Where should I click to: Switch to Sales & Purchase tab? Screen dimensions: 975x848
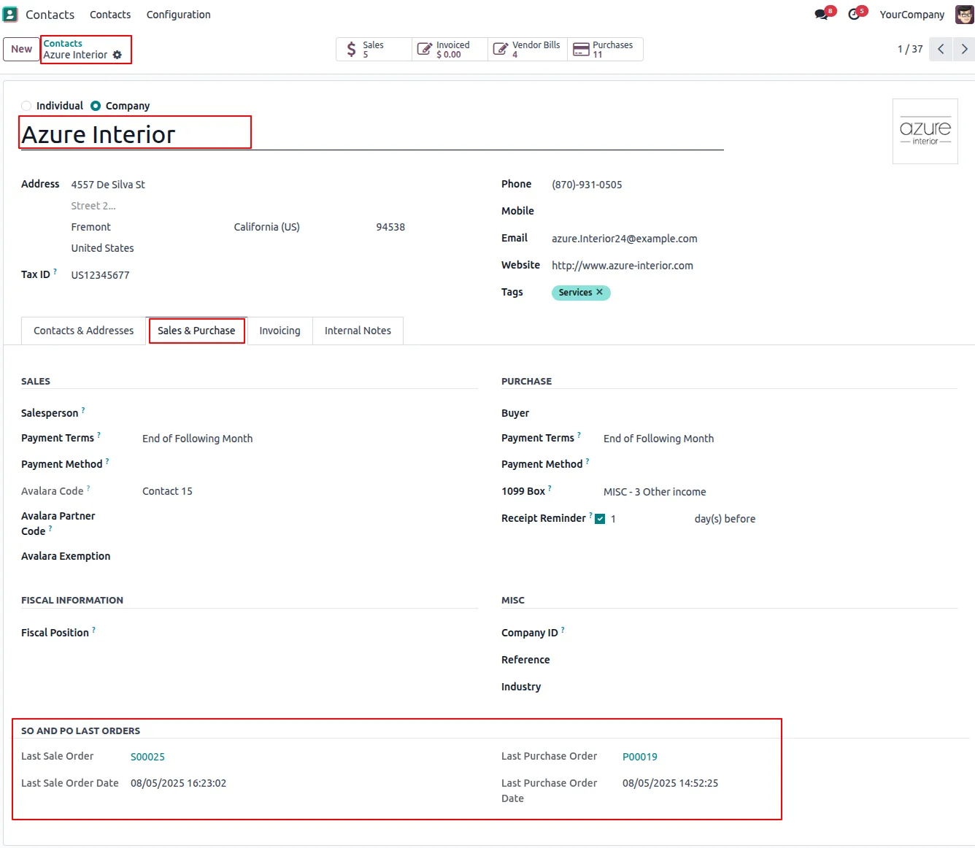point(196,331)
